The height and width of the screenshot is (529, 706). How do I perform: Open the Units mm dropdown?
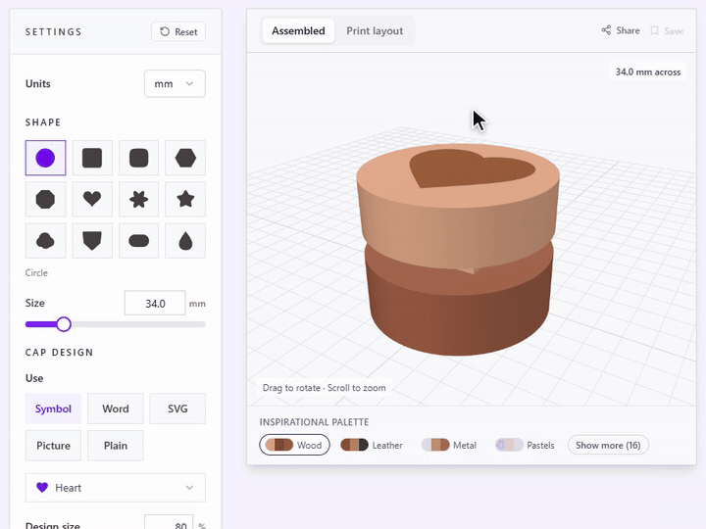click(175, 83)
